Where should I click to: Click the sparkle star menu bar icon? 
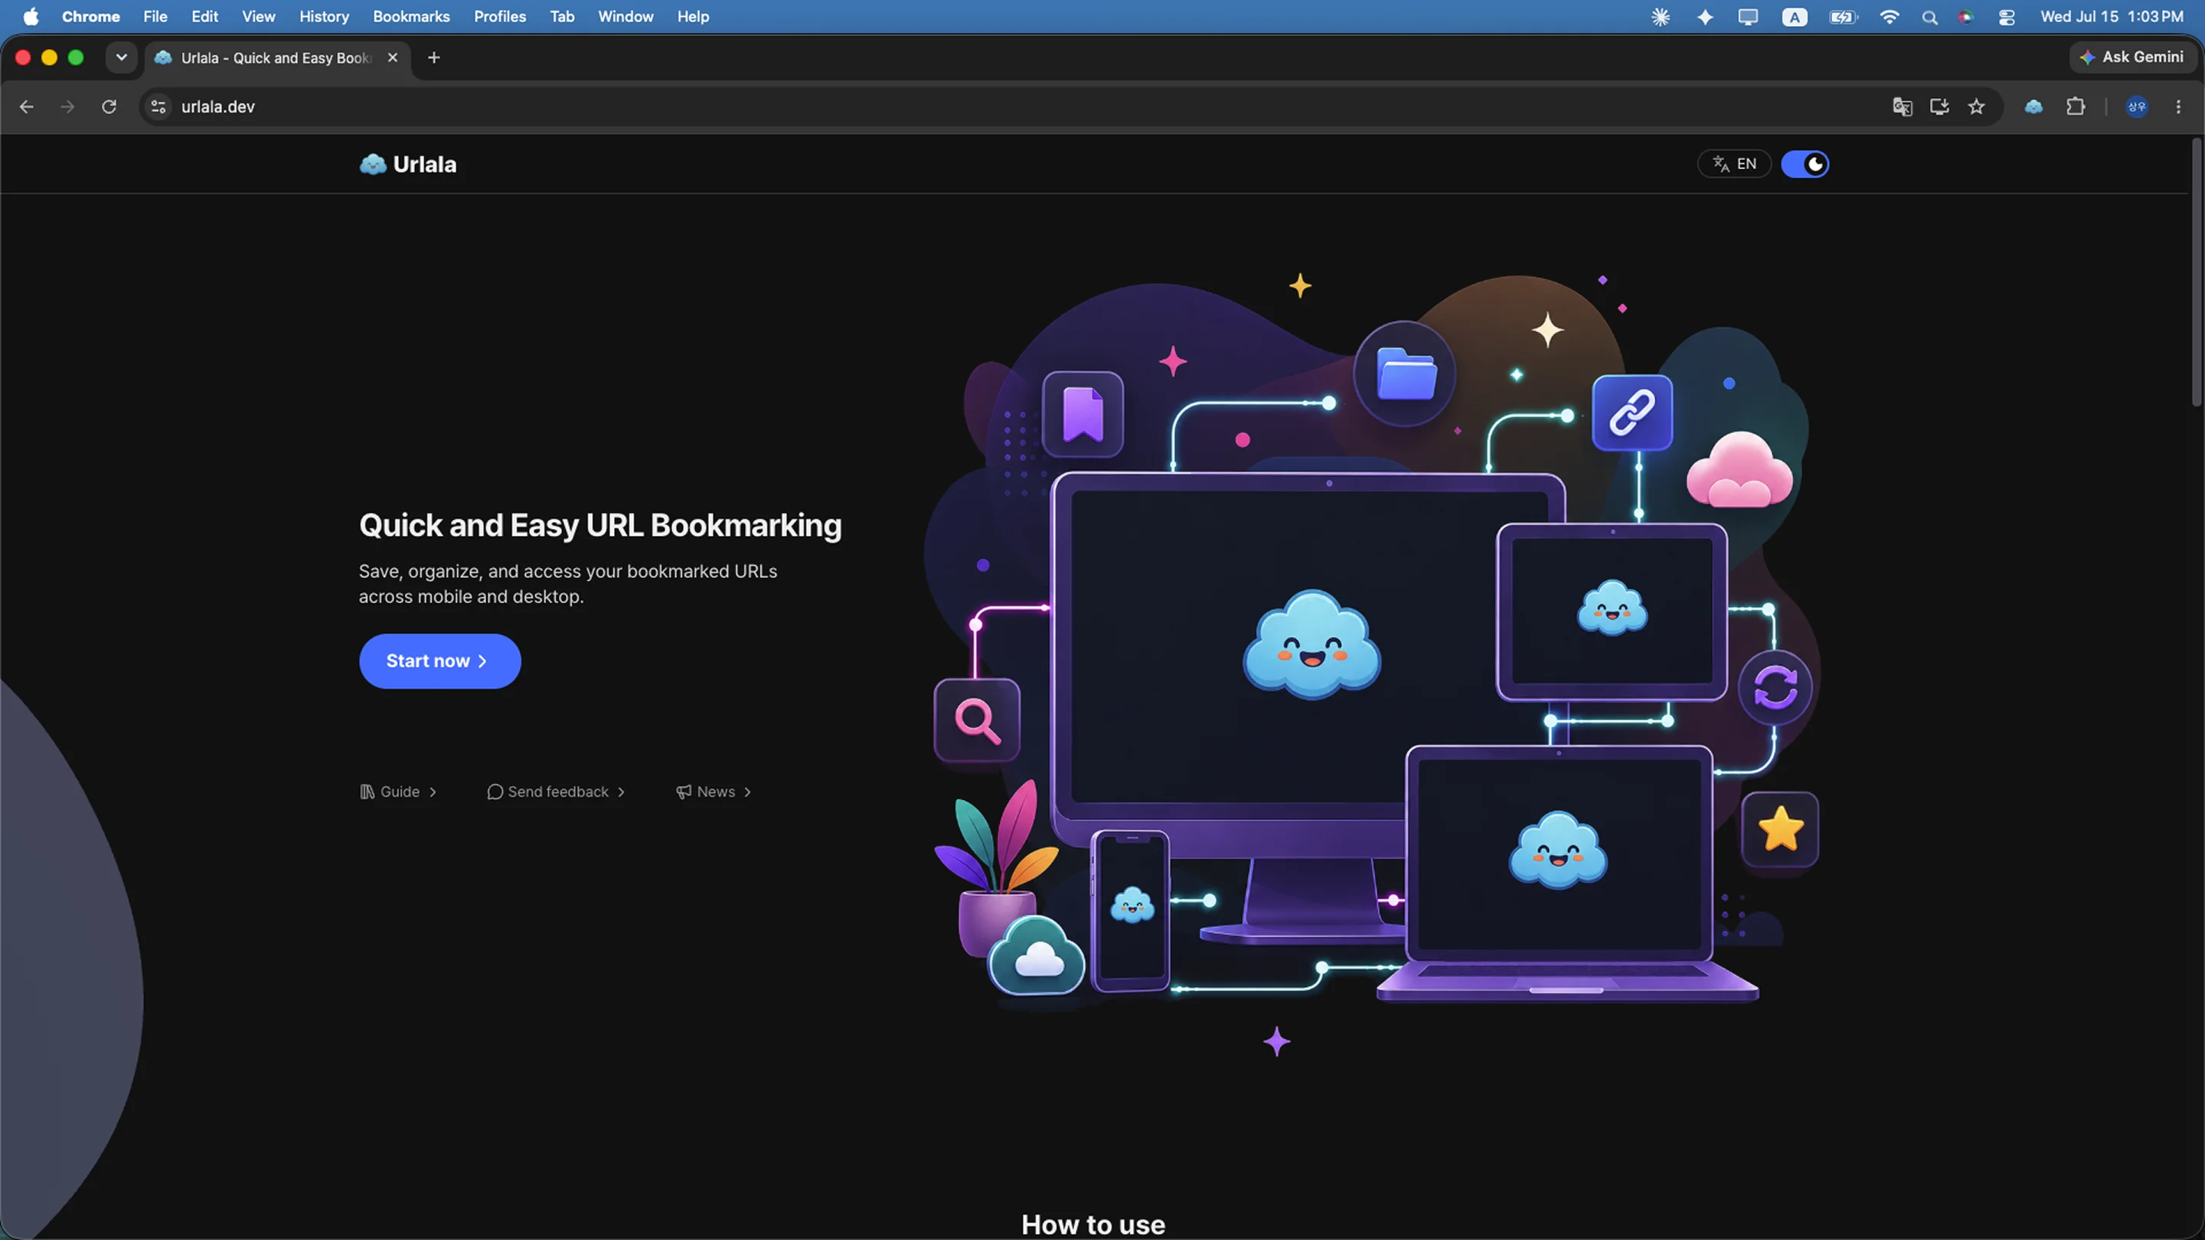(x=1705, y=16)
